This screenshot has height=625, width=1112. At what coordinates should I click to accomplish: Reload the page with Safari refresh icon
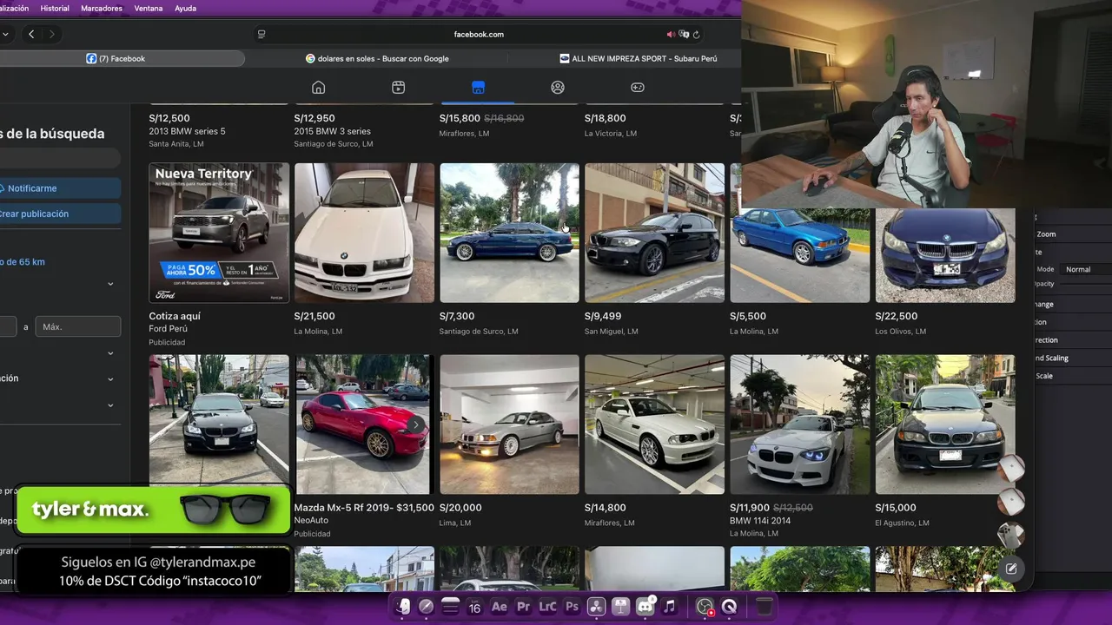tap(697, 35)
